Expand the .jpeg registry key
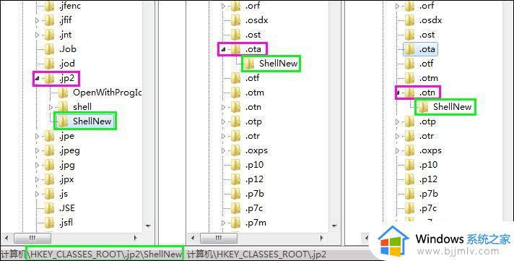The height and width of the screenshot is (261, 514). [x=37, y=150]
